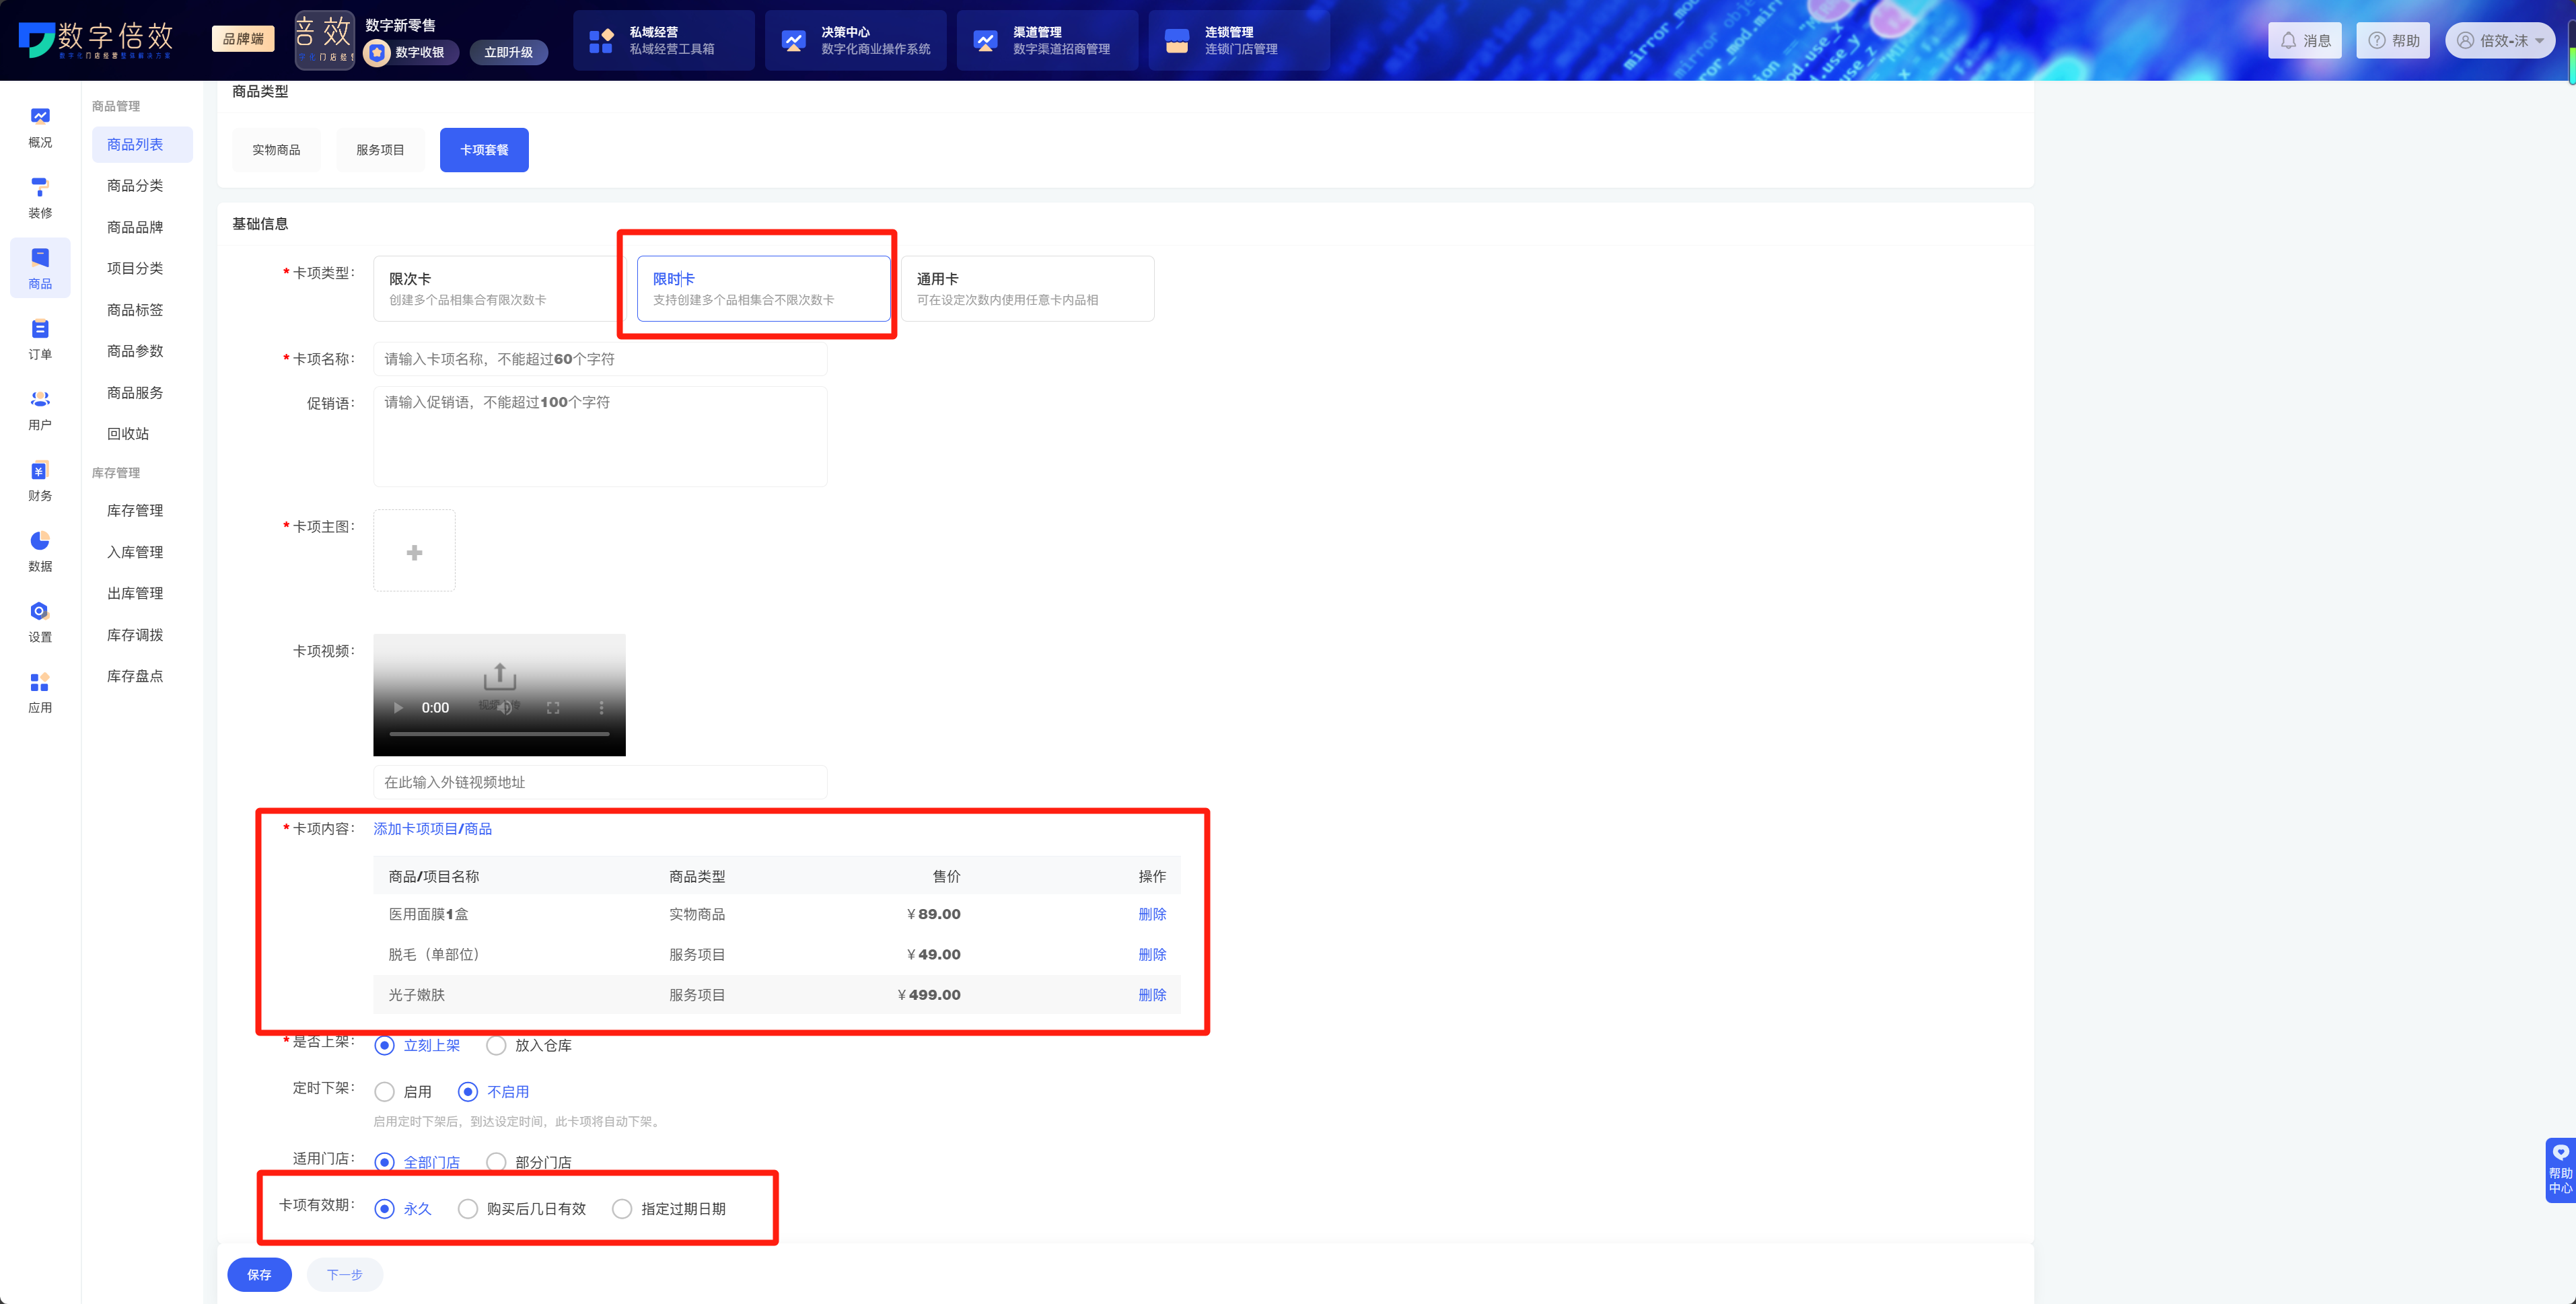The width and height of the screenshot is (2576, 1304).
Task: Delete the 医用面膜1盒 row
Action: tap(1152, 914)
